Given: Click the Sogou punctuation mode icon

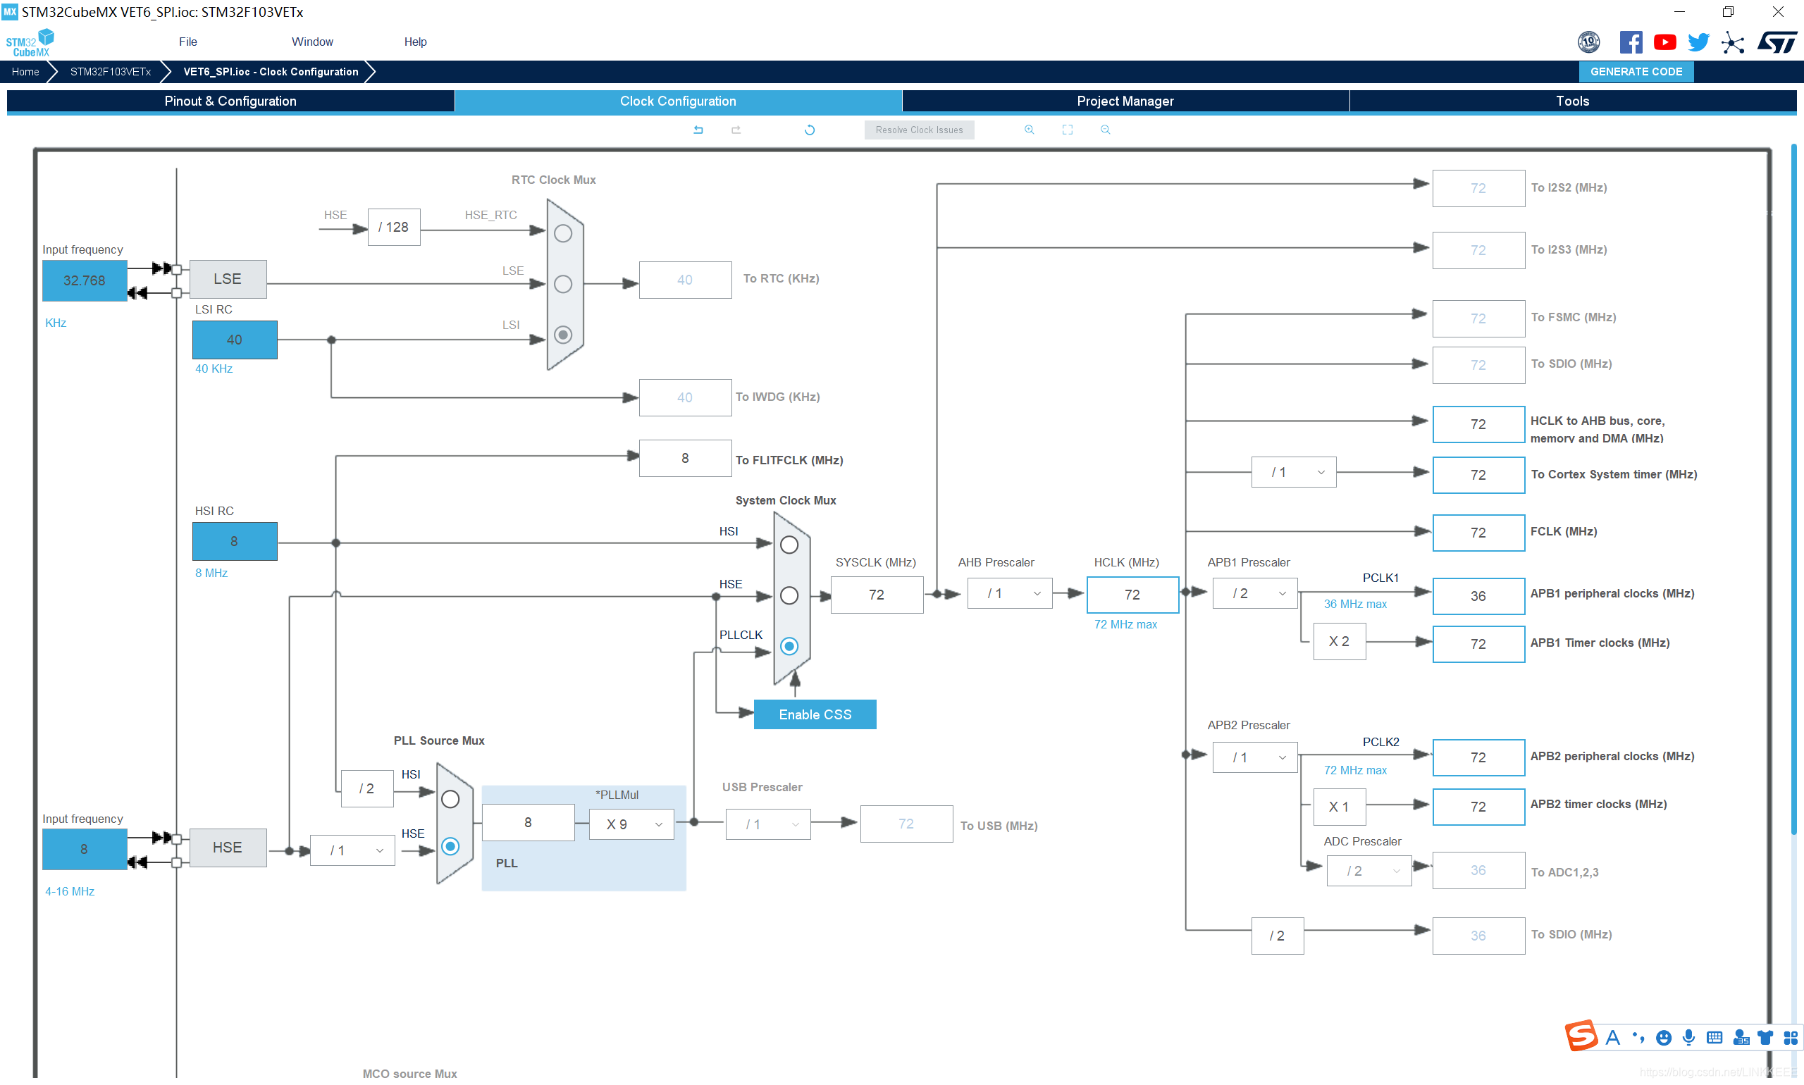Looking at the screenshot, I should (x=1638, y=1038).
